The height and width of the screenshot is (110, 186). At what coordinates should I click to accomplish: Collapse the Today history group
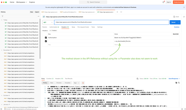click(2, 20)
